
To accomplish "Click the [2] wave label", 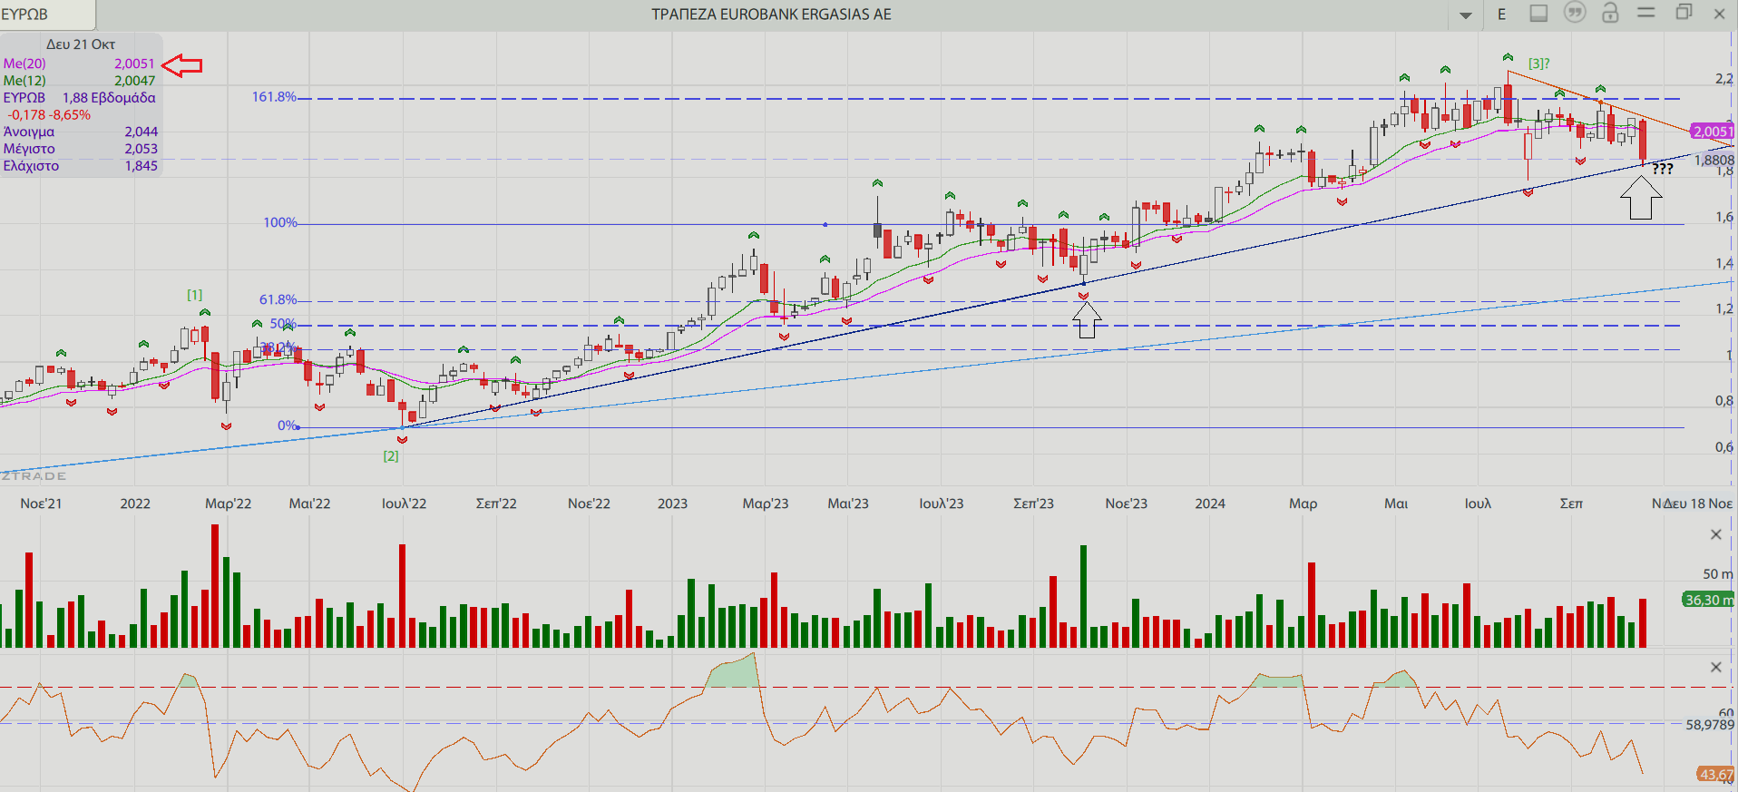I will pos(391,455).
